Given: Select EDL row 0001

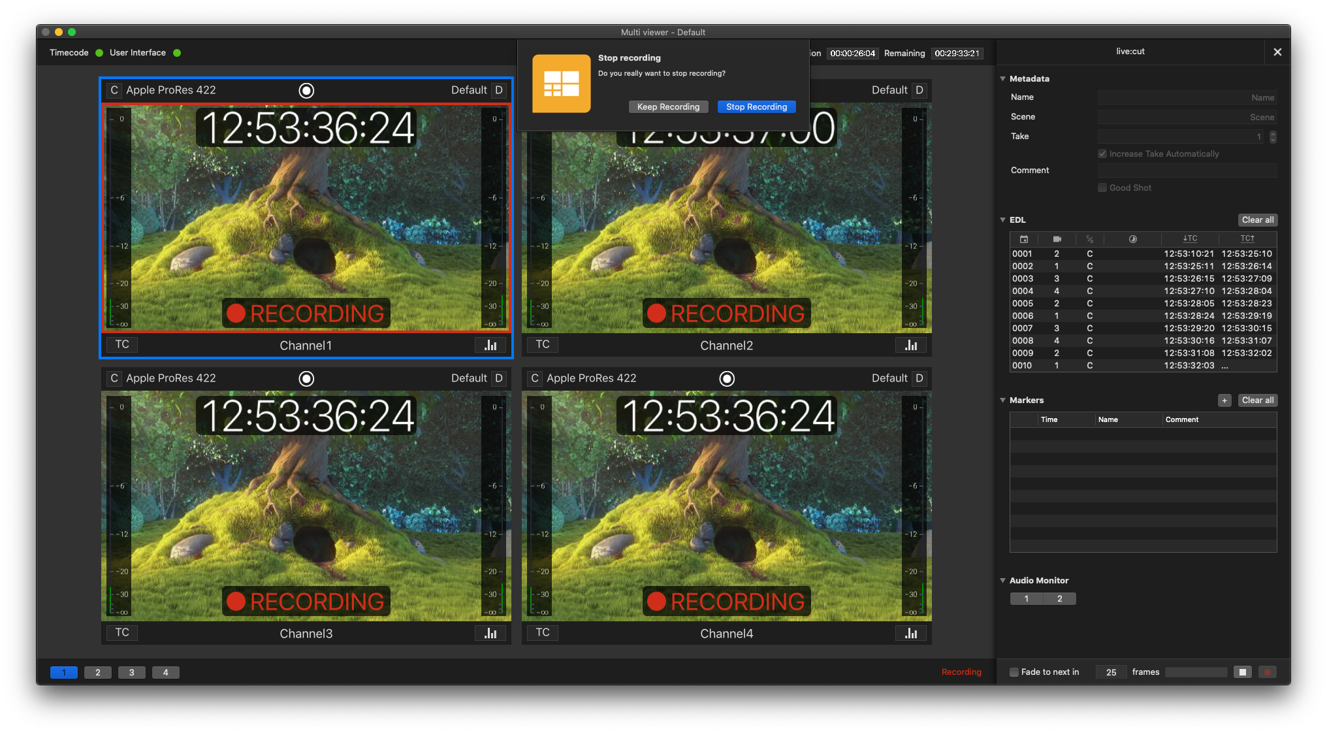Looking at the screenshot, I should [1143, 254].
